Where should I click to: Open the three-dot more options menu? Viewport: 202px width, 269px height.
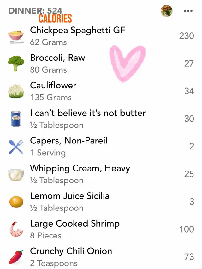click(x=188, y=11)
